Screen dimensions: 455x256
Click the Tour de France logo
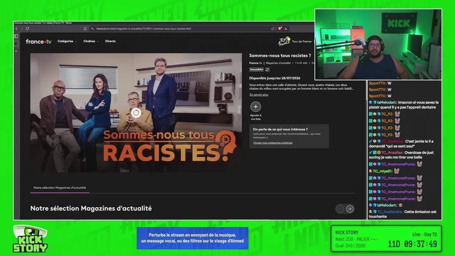click(284, 41)
